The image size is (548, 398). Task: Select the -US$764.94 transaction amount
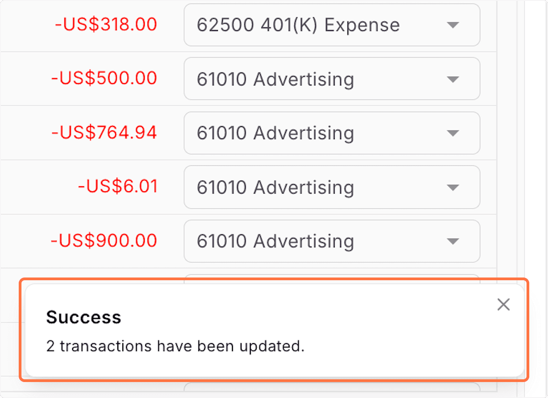(x=103, y=132)
